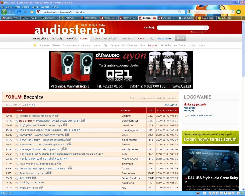Click the audiostereo szukaj search field
The height and width of the screenshot is (196, 245).
[x=181, y=28]
